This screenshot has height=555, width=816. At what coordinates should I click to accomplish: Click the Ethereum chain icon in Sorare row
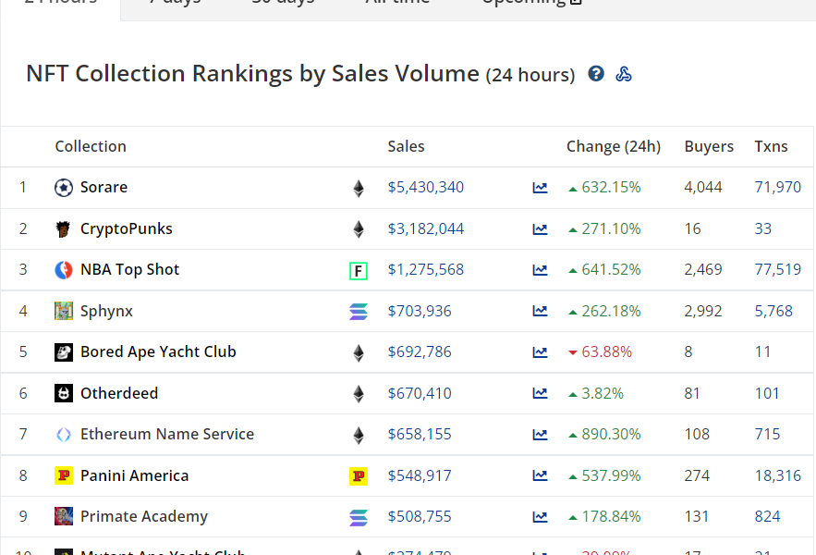[x=359, y=188]
